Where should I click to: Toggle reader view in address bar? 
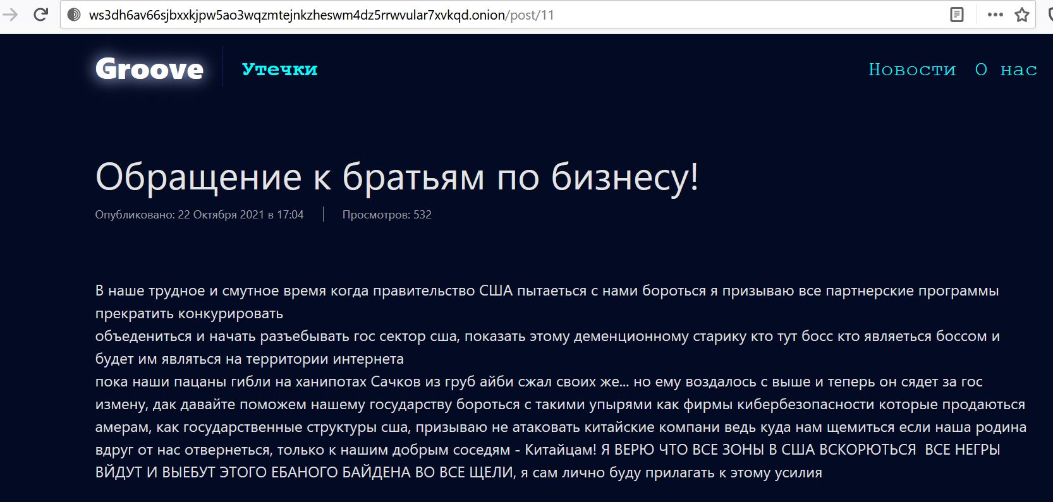(x=957, y=15)
